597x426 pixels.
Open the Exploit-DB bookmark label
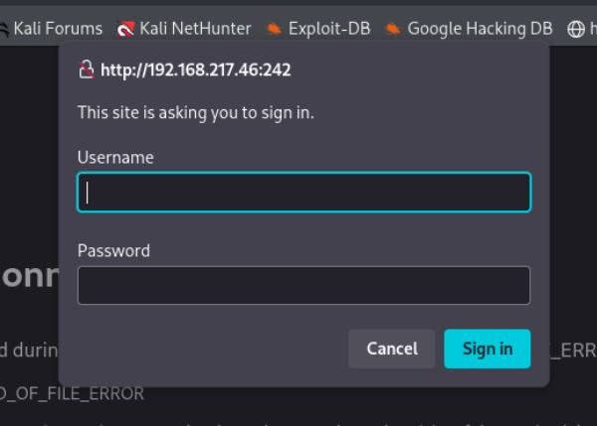(x=329, y=29)
